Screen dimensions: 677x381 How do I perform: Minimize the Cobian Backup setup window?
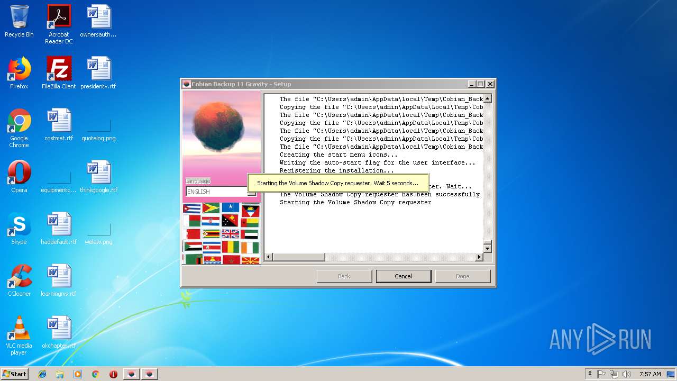pos(471,84)
